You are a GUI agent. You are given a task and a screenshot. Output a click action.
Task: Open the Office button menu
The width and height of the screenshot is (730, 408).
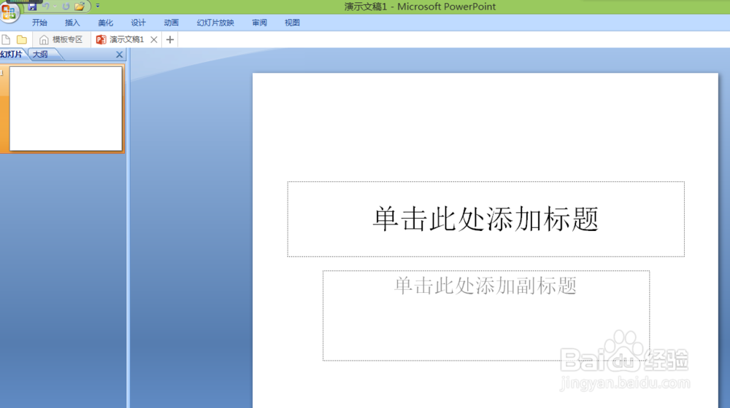point(9,12)
